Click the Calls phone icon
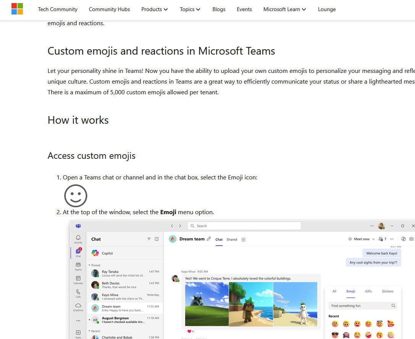415x339 pixels. click(x=78, y=293)
